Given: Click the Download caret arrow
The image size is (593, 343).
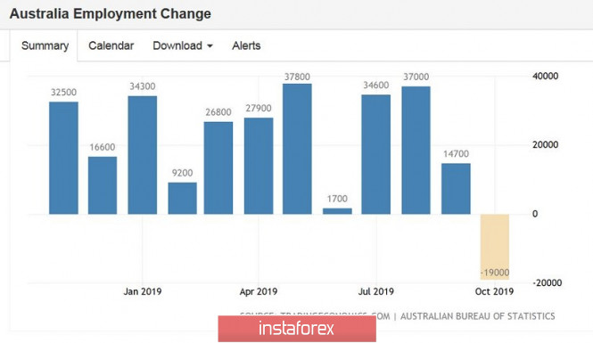Looking at the screenshot, I should tap(210, 46).
